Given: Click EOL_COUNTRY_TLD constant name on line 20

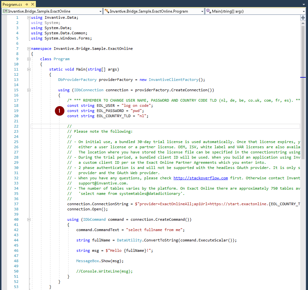Looking at the screenshot, I should coord(113,116).
